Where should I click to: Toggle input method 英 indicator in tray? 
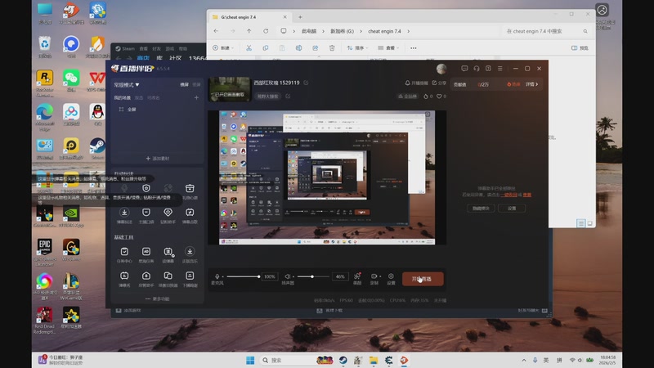(x=546, y=360)
